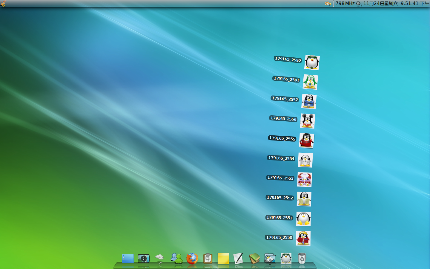Select the 179165_2553 thumbnail image

pyautogui.click(x=305, y=180)
